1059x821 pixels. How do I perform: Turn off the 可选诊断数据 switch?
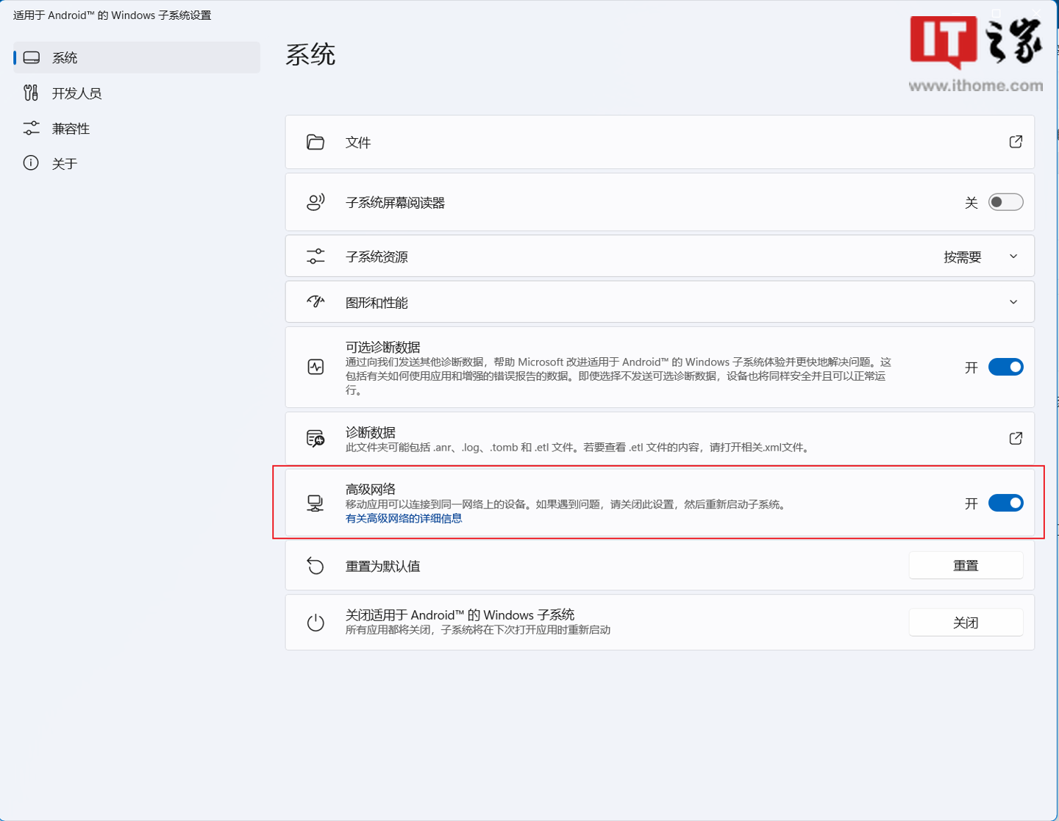(1005, 367)
